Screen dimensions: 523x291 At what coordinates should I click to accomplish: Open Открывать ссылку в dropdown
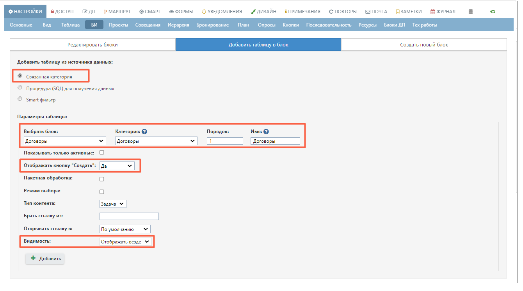125,229
